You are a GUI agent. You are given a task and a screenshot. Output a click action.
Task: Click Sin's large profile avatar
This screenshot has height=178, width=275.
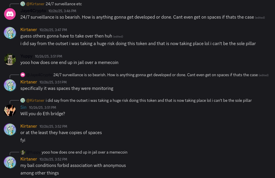coord(10,111)
